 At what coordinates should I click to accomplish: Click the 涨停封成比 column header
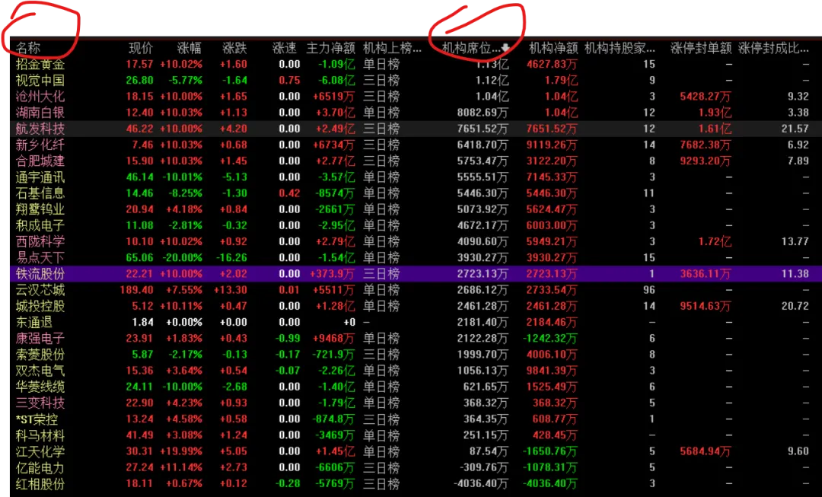coord(774,48)
